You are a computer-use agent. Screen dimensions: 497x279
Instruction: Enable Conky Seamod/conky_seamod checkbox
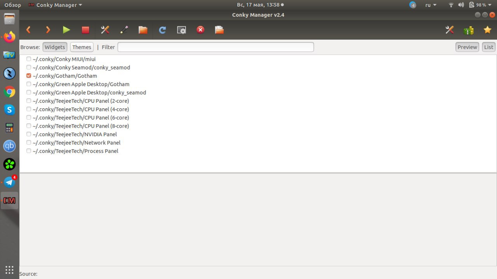tap(29, 67)
